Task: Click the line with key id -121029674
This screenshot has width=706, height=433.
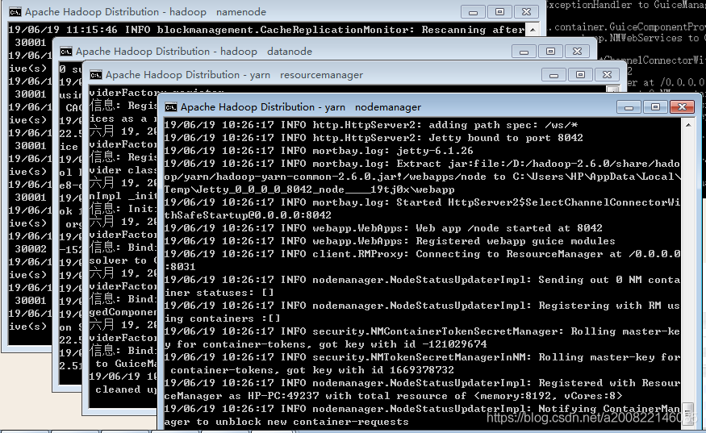Action: (325, 344)
